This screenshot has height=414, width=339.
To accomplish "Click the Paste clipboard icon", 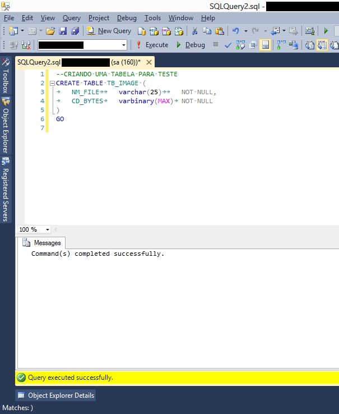I will tap(220, 31).
